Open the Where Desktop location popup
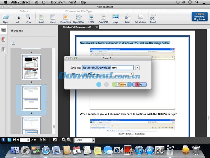Screen dimensions: 210x158 coord(107,74)
